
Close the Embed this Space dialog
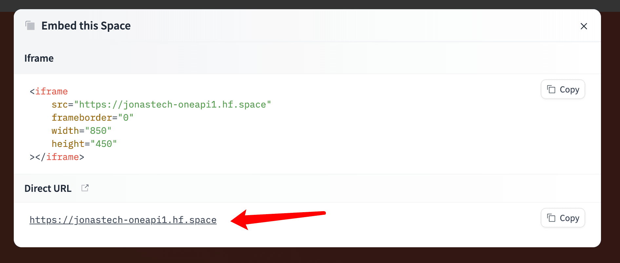584,26
